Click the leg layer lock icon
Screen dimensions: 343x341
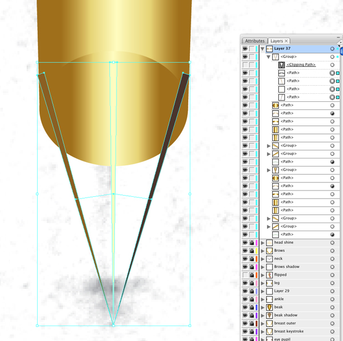(252, 283)
